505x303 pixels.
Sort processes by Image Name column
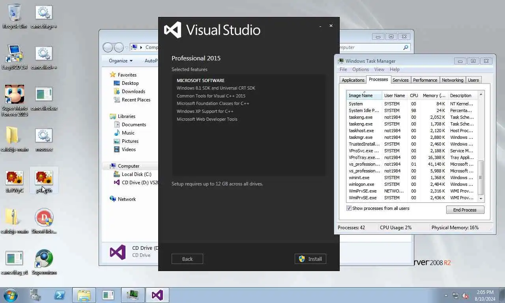364,95
